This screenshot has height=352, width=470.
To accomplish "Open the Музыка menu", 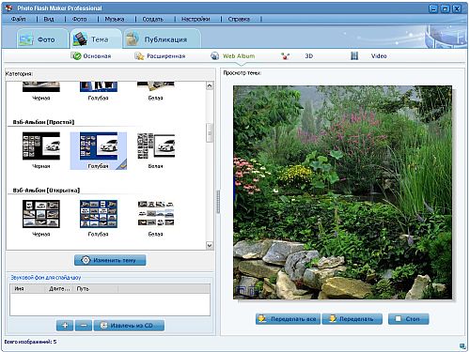I will pos(115,19).
